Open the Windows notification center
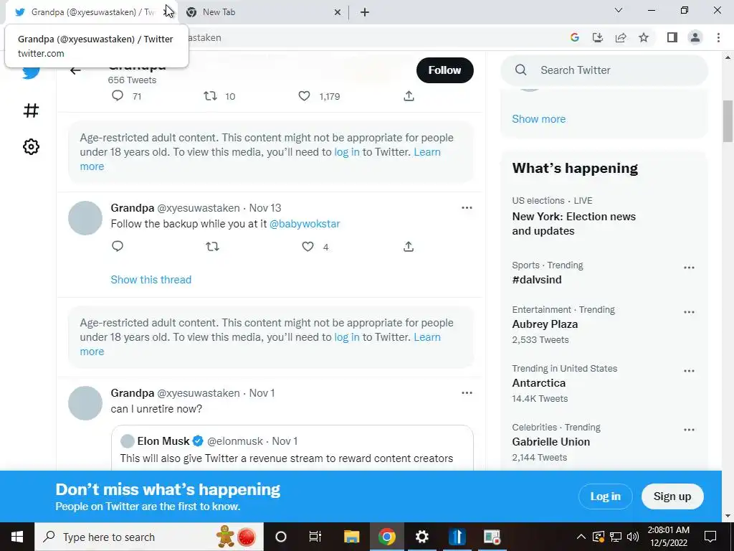This screenshot has width=734, height=551. coord(710,537)
